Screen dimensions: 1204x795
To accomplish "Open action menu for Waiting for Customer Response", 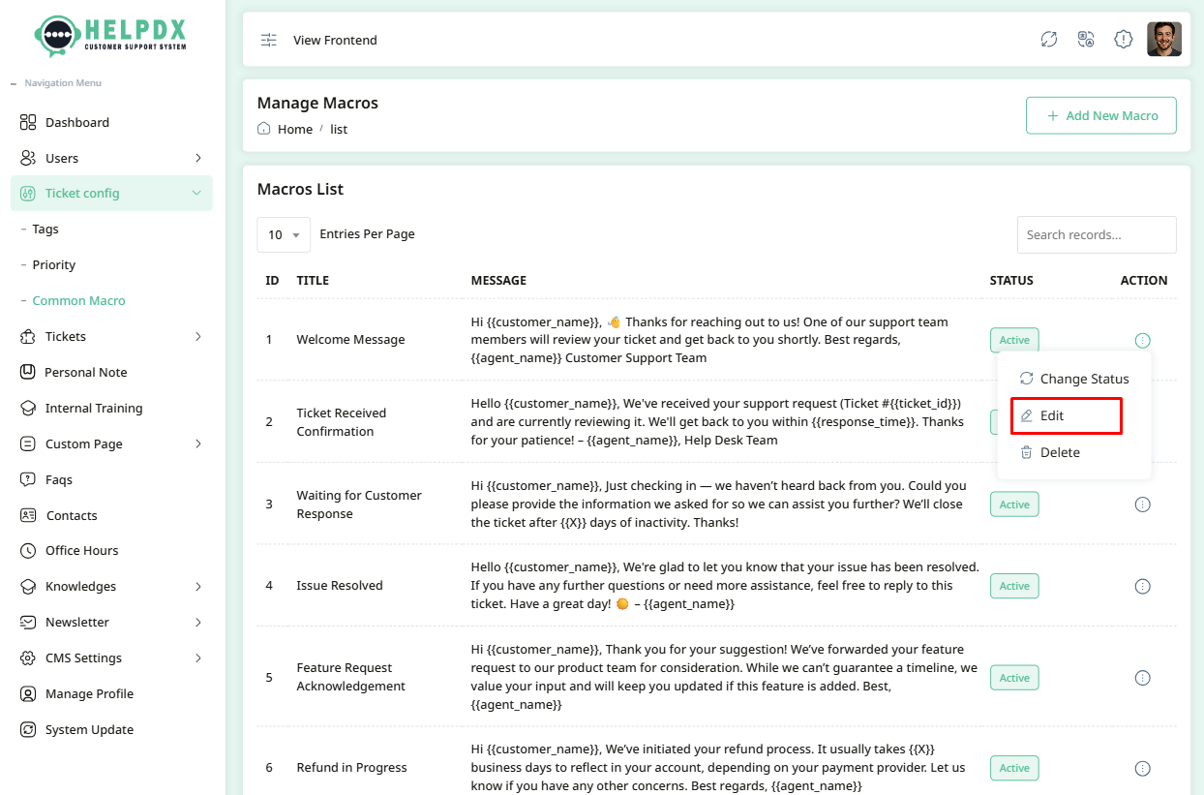I will click(1142, 505).
